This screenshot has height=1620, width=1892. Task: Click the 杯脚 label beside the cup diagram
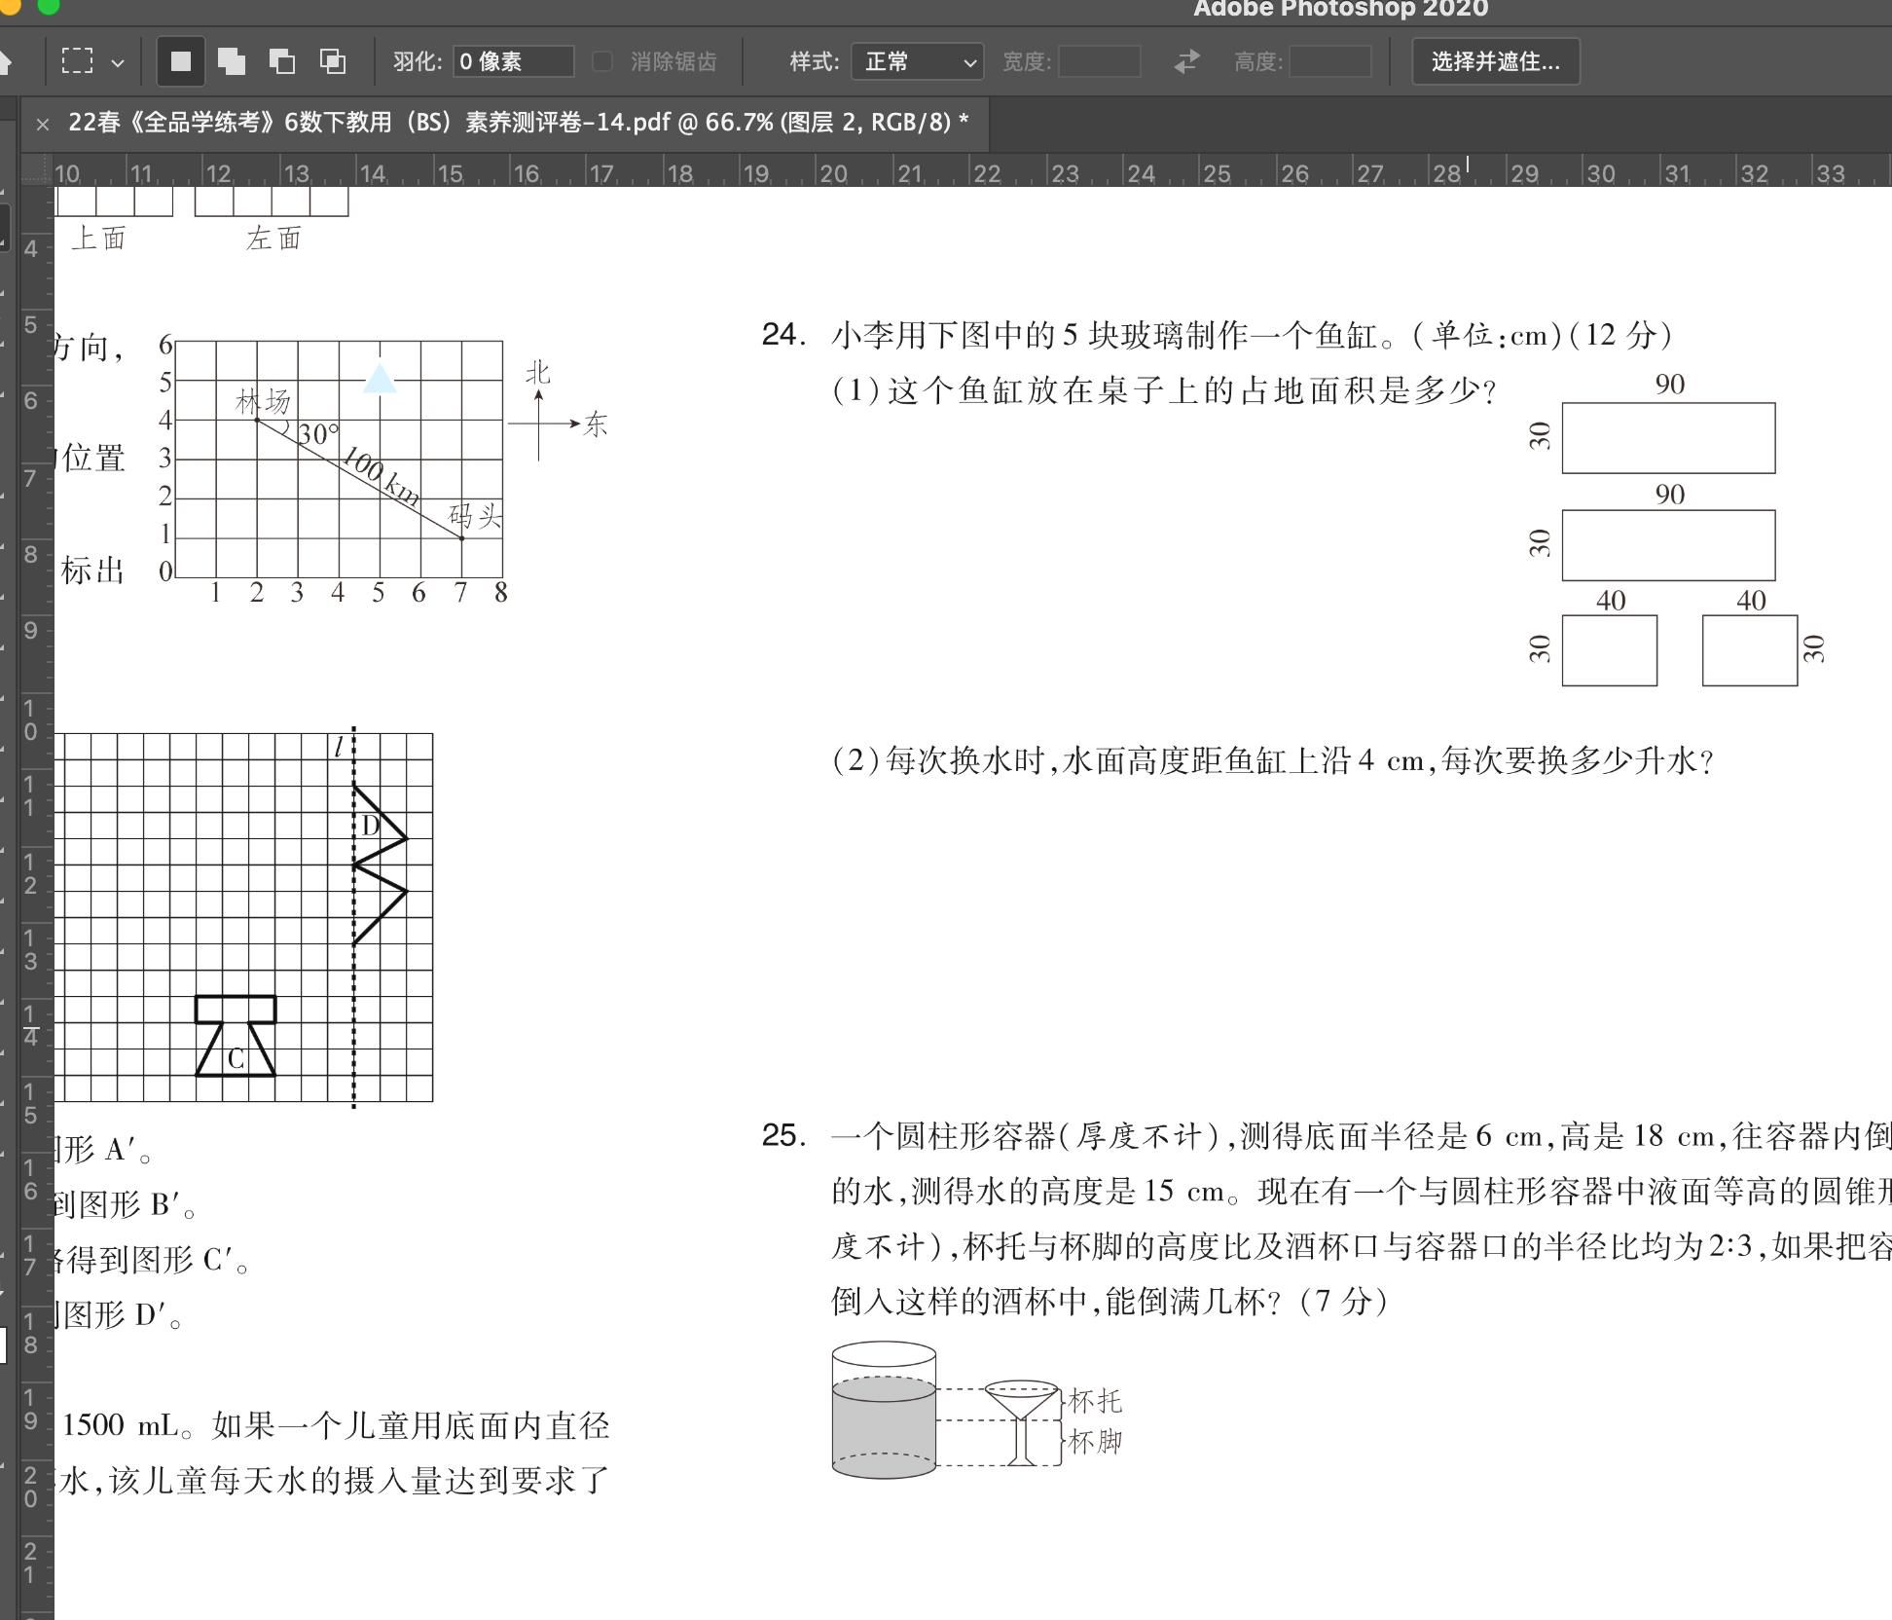(1095, 1442)
